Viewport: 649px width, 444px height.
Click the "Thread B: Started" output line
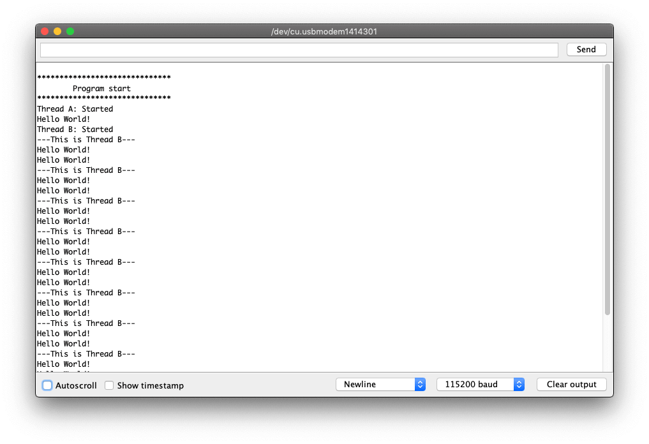pyautogui.click(x=75, y=129)
